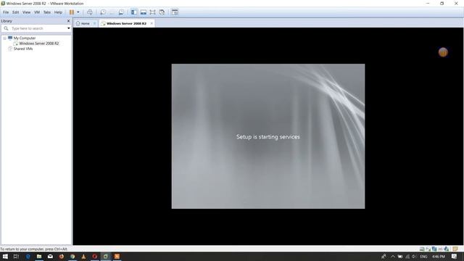
Task: Open Chrome from the taskbar
Action: tap(72, 257)
